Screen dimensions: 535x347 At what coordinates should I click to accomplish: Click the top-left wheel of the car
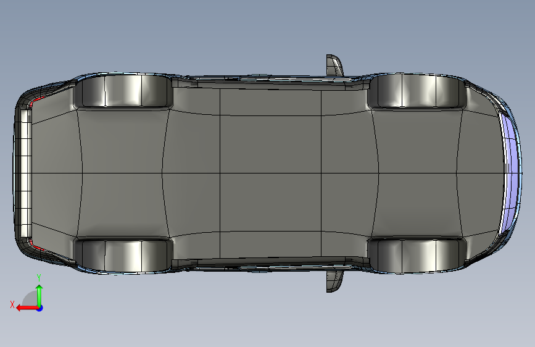click(x=123, y=91)
